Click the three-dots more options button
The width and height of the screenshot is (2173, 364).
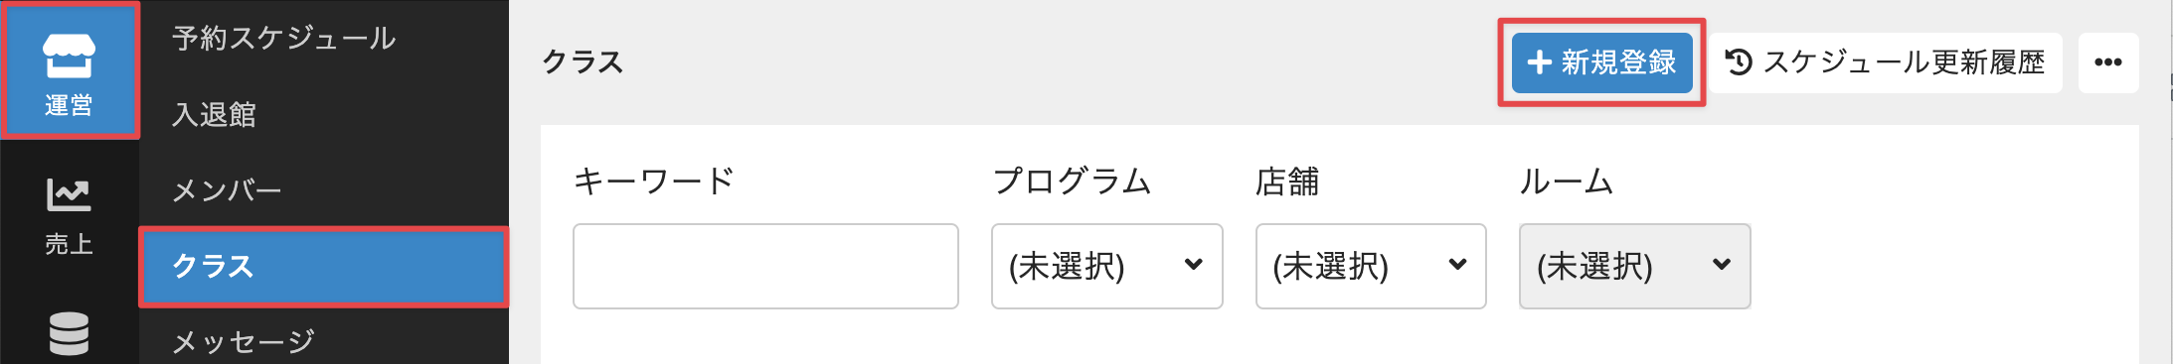pyautogui.click(x=2108, y=62)
